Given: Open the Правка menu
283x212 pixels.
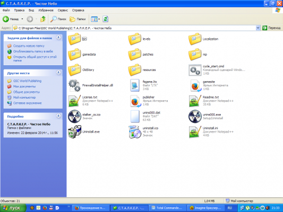Looking at the screenshot, I should (19, 10).
